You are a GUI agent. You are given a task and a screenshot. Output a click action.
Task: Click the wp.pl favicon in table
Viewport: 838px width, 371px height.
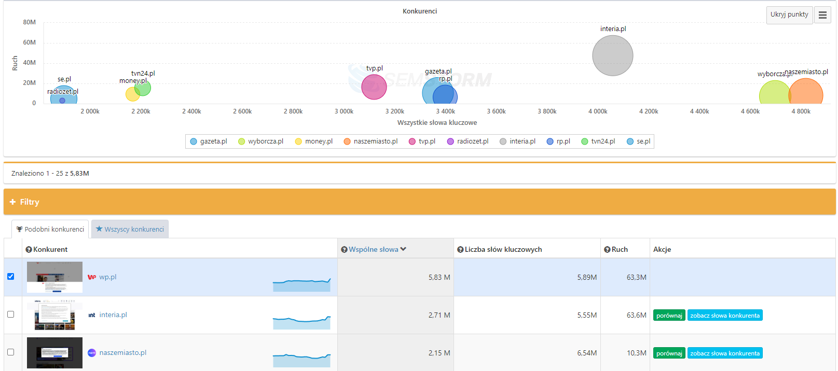click(92, 277)
